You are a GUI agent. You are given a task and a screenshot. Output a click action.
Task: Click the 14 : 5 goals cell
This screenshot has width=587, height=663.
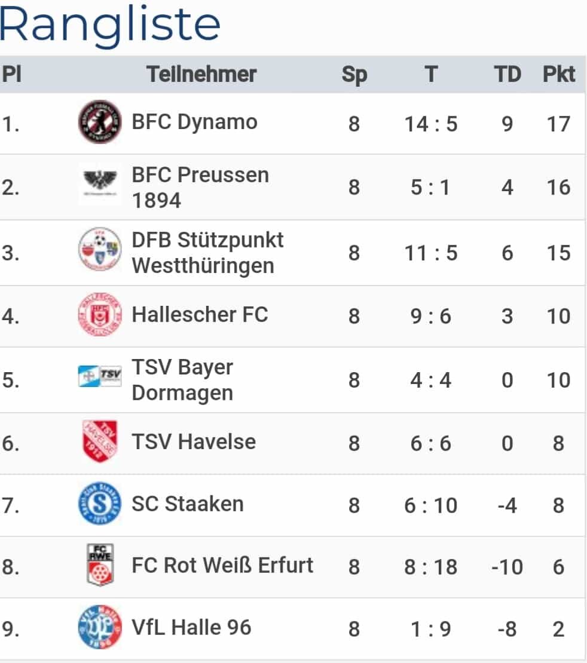(x=431, y=124)
